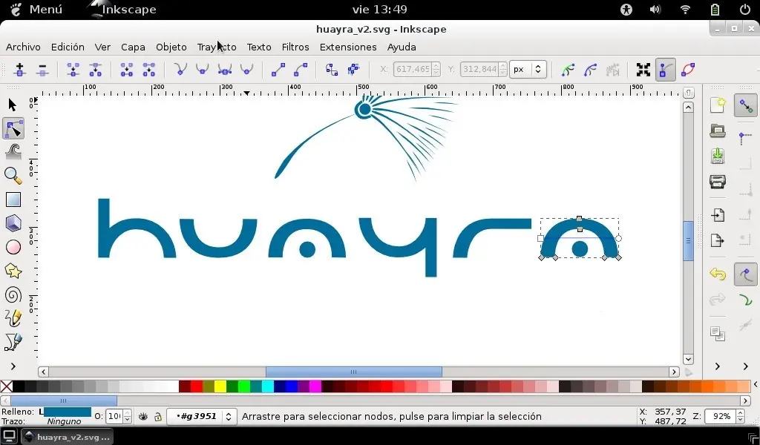Image resolution: width=760 pixels, height=445 pixels.
Task: Select the Star polygon tool
Action: (x=13, y=271)
